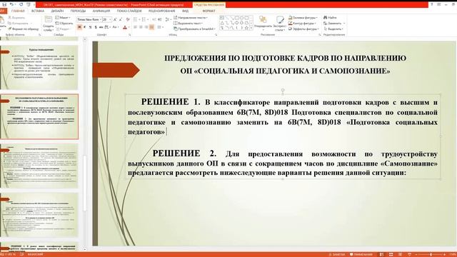Center the text
Image resolution: width=457 pixels, height=257 pixels.
[141, 27]
